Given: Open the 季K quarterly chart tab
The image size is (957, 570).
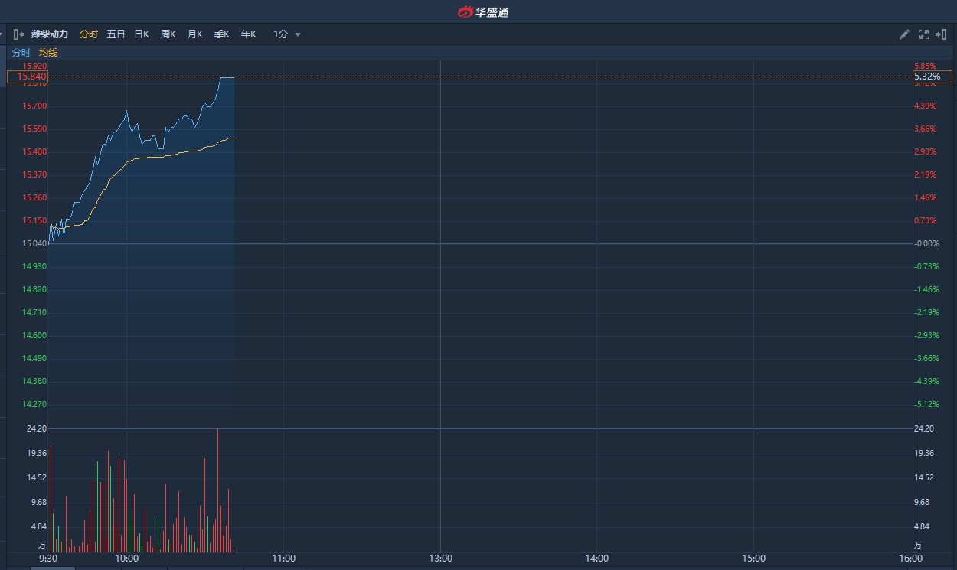Looking at the screenshot, I should tap(222, 34).
